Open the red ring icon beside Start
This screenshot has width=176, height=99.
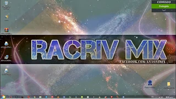pyautogui.click(x=11, y=97)
